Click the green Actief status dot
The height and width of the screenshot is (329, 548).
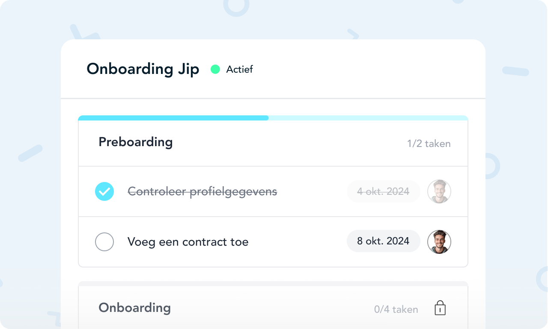click(215, 69)
